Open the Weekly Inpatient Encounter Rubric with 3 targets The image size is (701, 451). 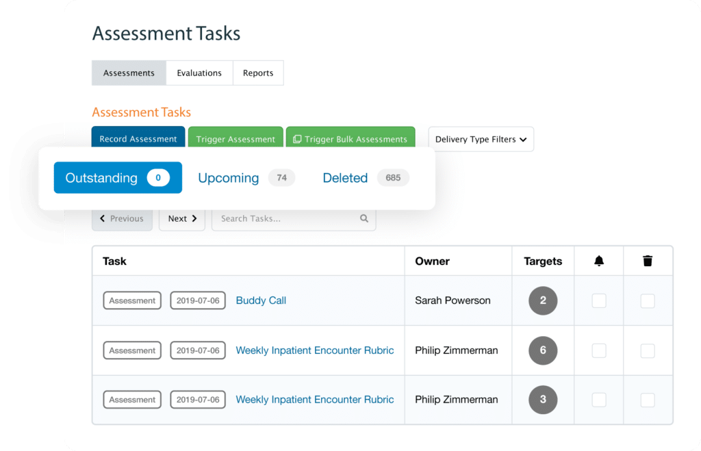click(x=315, y=400)
